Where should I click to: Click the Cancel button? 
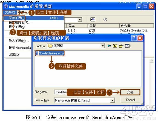point(130,100)
